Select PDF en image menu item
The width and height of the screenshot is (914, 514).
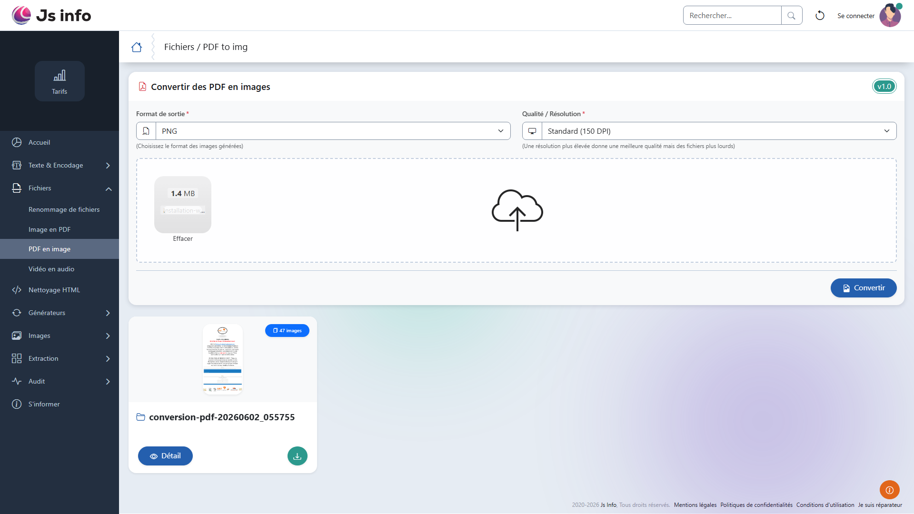click(60, 249)
